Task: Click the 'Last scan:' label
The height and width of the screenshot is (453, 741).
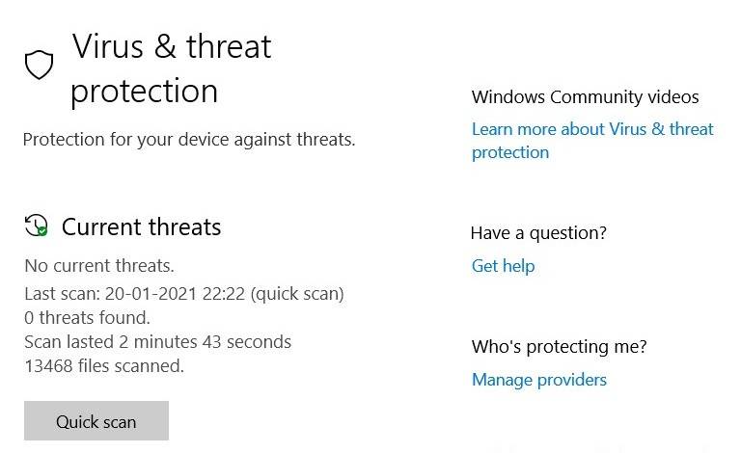Action: coord(58,293)
